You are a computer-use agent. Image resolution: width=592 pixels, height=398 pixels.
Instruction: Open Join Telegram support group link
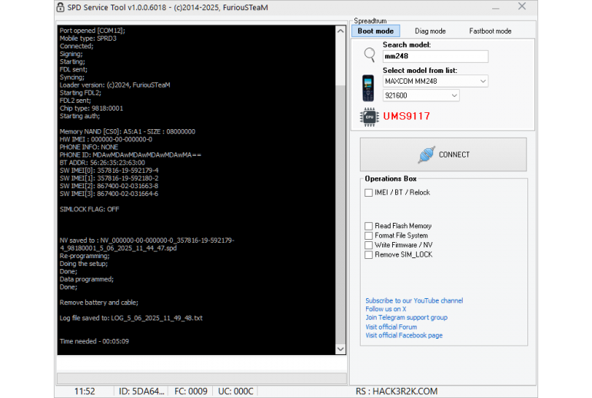click(406, 317)
